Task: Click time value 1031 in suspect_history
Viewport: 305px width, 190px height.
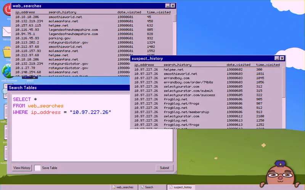Action: [260, 74]
